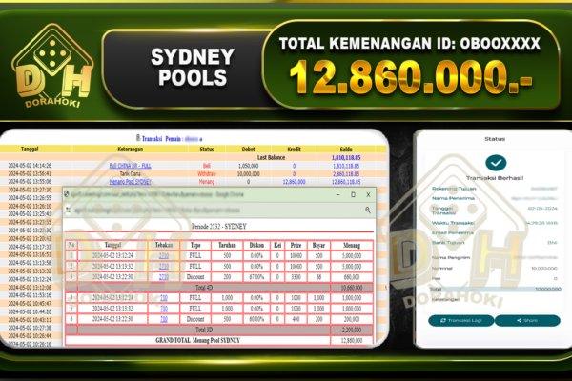The image size is (572, 381).
Task: Click the globe icon in Chrome popup title bar
Action: coord(67,194)
